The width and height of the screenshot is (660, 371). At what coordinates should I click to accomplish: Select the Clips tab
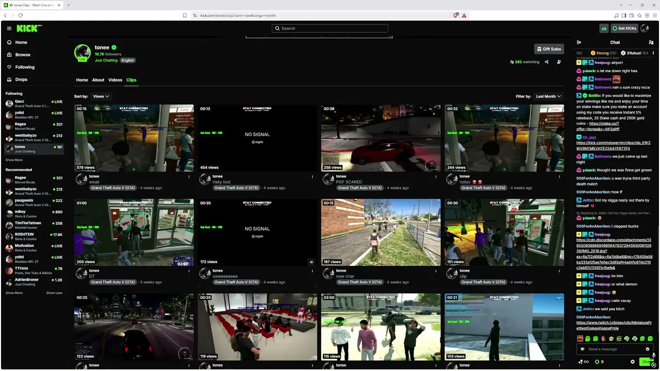(x=131, y=80)
